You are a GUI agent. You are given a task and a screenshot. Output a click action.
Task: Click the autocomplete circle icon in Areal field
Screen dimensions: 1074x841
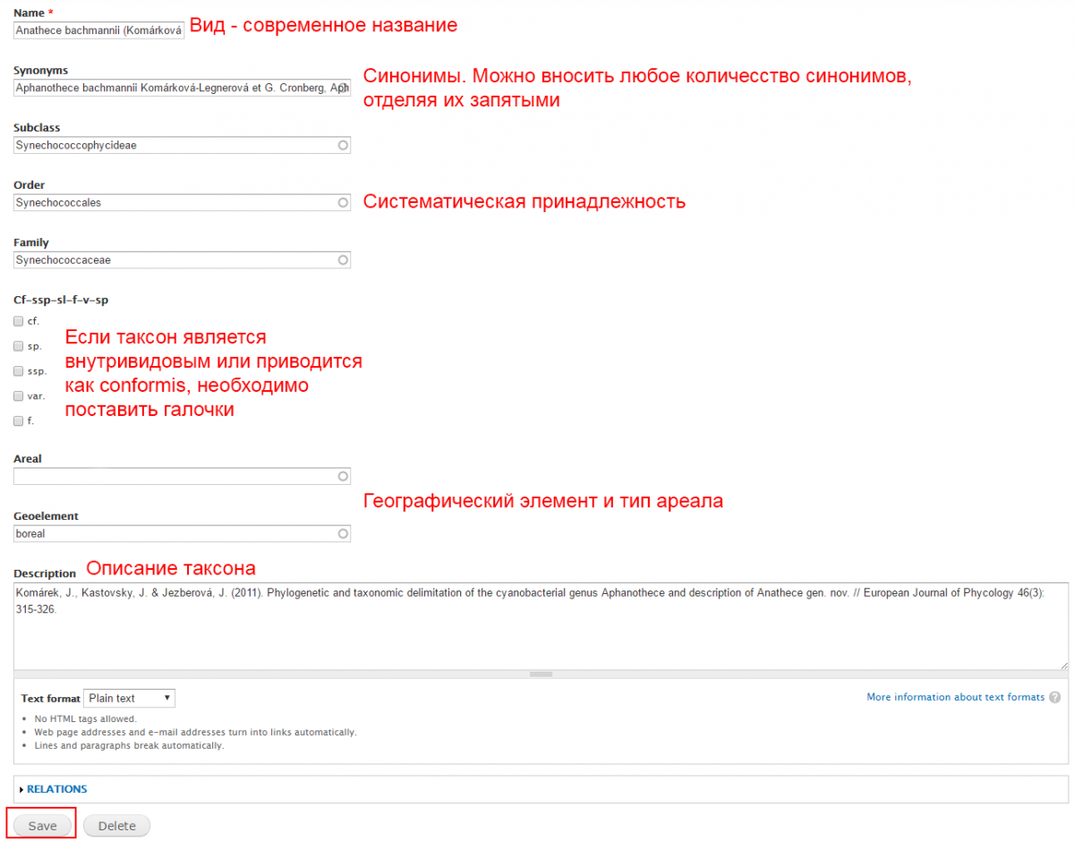click(343, 477)
